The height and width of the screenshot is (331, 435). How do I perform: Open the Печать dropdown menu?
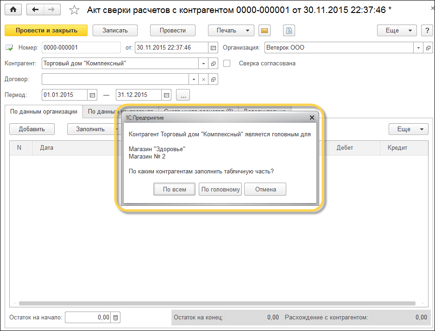231,31
